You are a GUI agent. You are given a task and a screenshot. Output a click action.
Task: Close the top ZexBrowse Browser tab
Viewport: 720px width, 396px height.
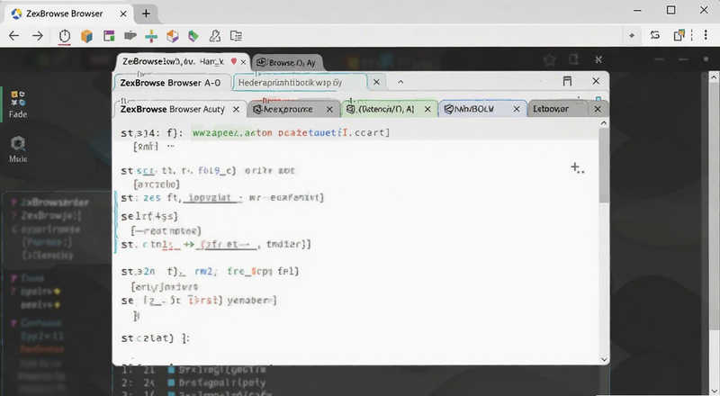click(x=123, y=13)
